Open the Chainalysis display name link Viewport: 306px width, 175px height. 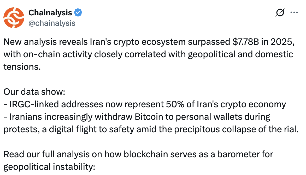pos(50,12)
